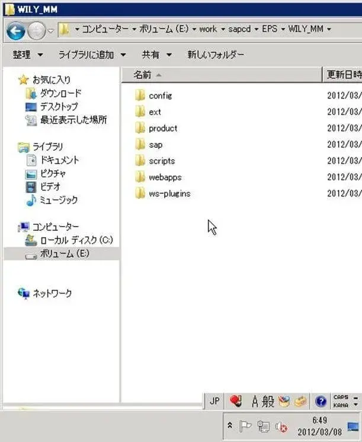Open ダウンロード in the navigation pane
362x442 pixels.
[61, 93]
